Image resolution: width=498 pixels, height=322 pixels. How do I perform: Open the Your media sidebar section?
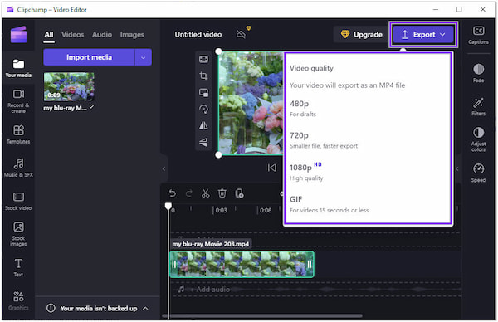pos(18,68)
